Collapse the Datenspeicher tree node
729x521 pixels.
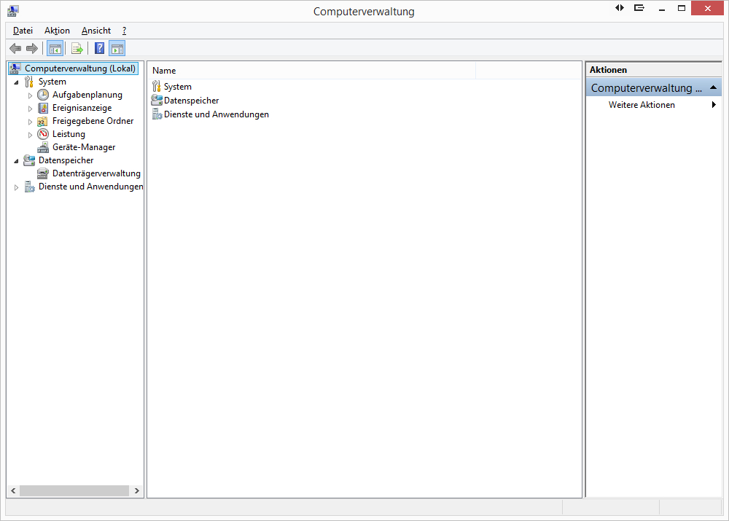pos(16,161)
